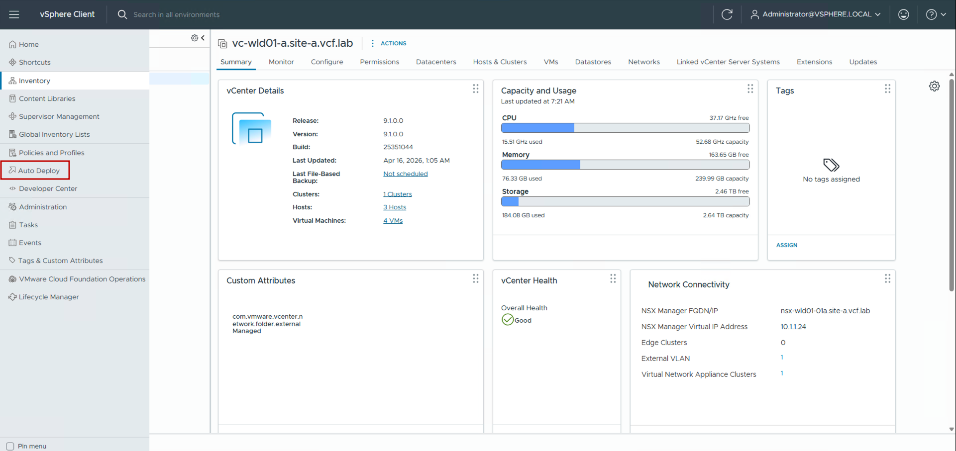This screenshot has height=451, width=956.
Task: Switch to the Updates tab
Action: [863, 62]
